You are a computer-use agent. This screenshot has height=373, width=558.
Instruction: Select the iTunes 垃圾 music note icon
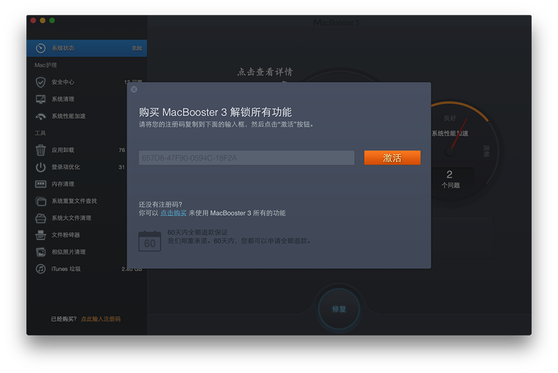[x=40, y=269]
